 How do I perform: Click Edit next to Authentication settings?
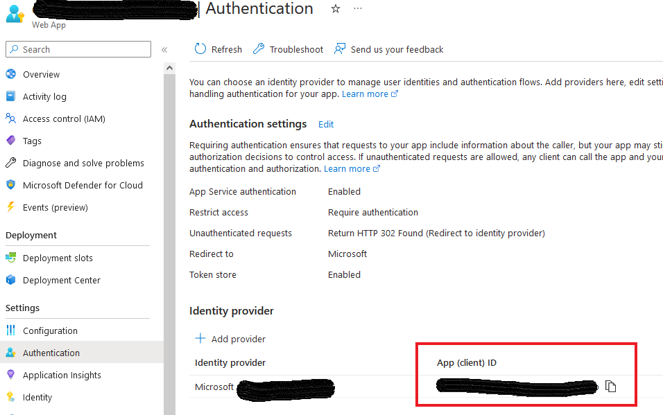click(326, 124)
